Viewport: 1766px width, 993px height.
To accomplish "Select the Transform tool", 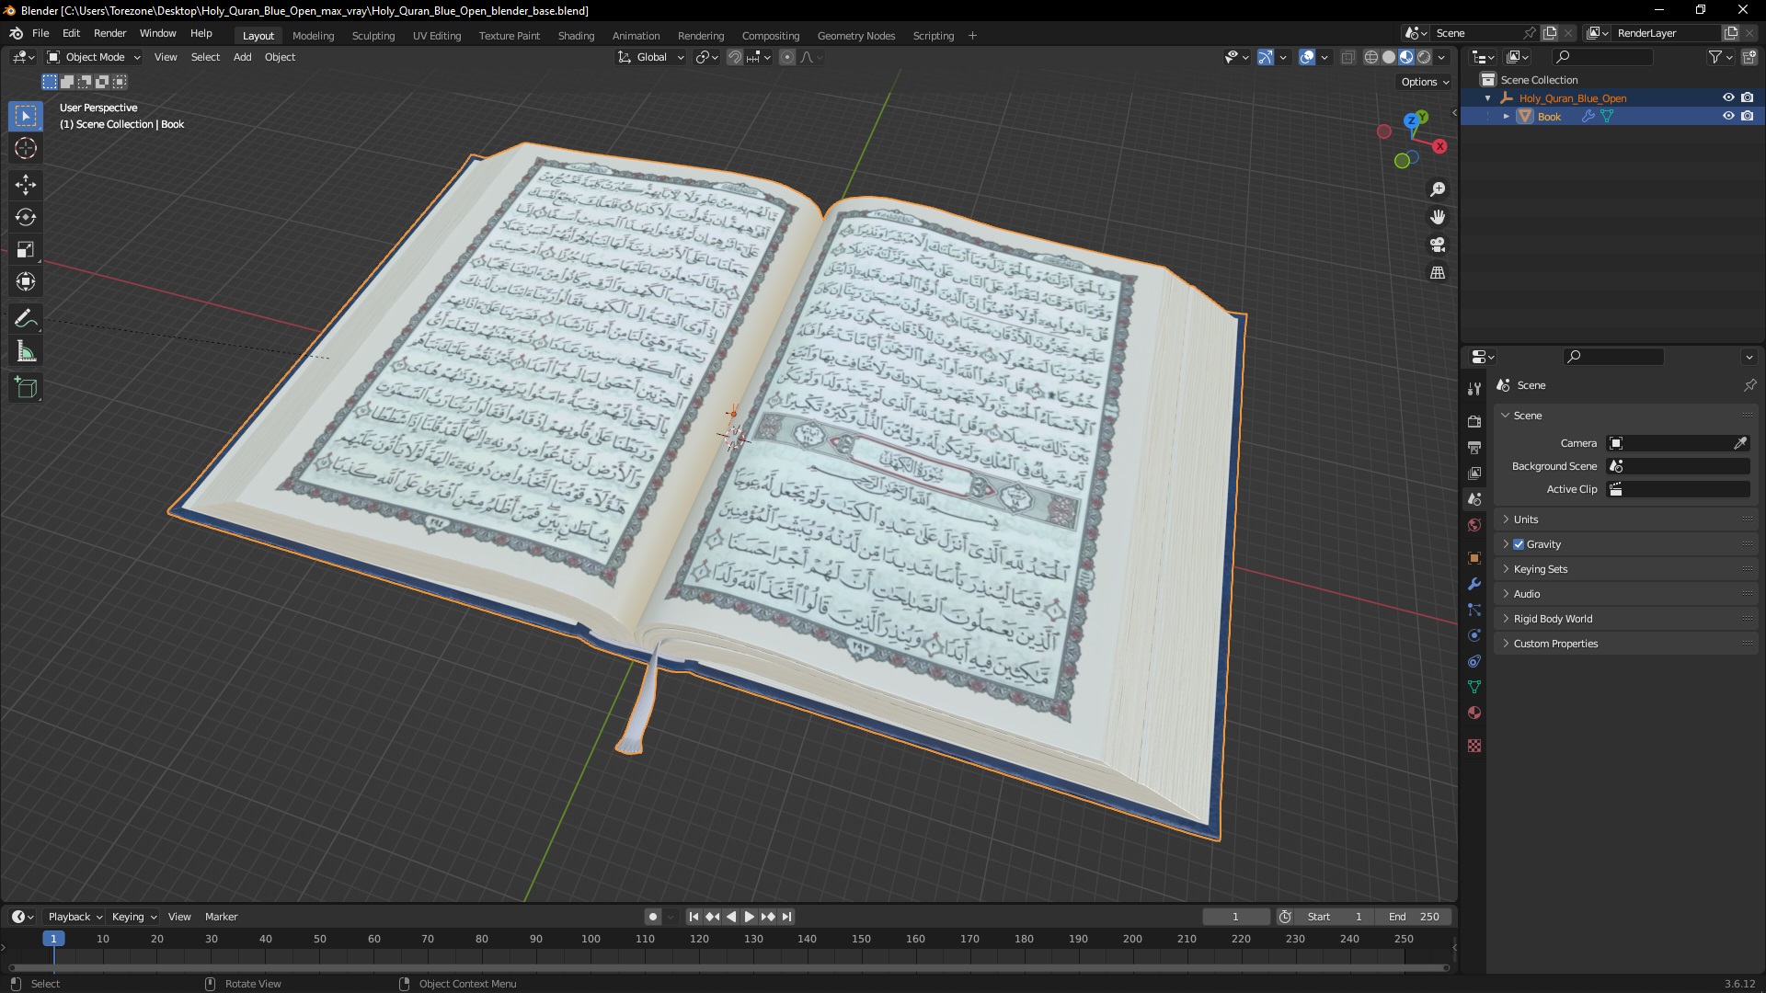I will coord(26,281).
